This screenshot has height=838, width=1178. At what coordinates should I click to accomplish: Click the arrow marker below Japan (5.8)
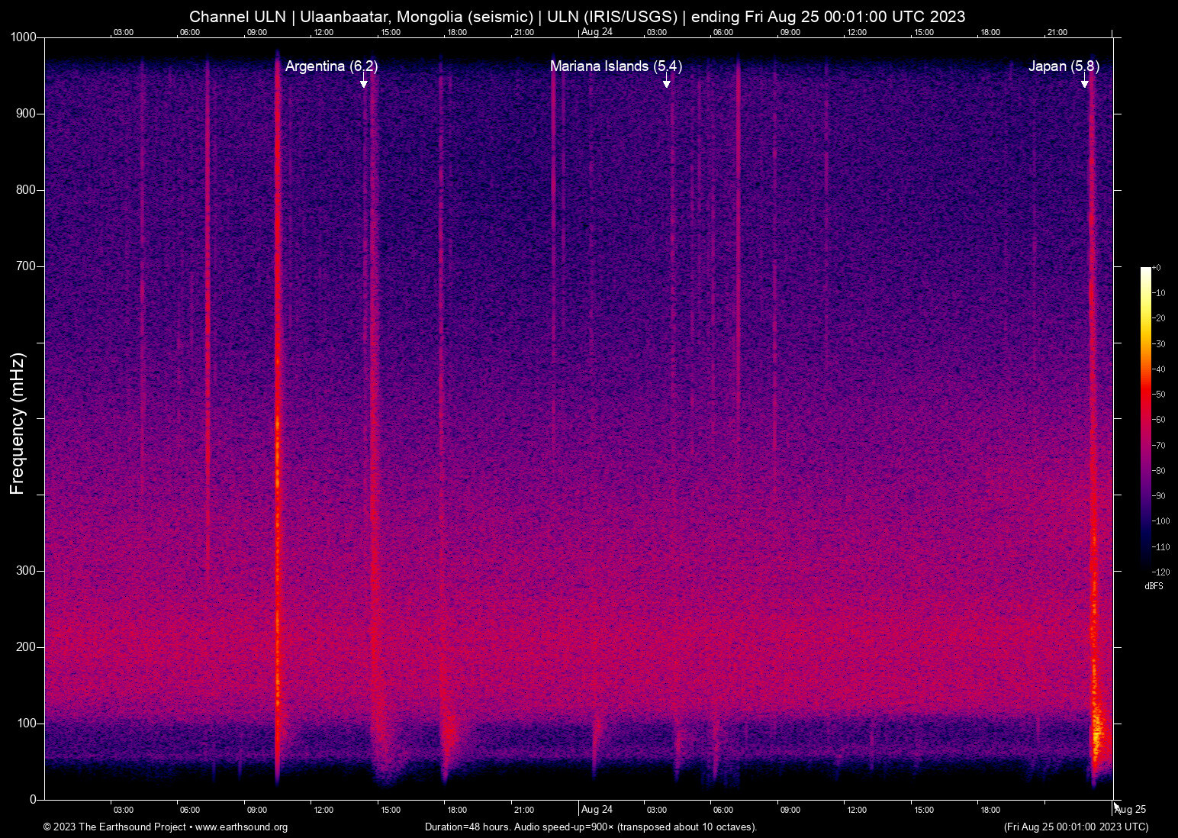[x=1084, y=82]
